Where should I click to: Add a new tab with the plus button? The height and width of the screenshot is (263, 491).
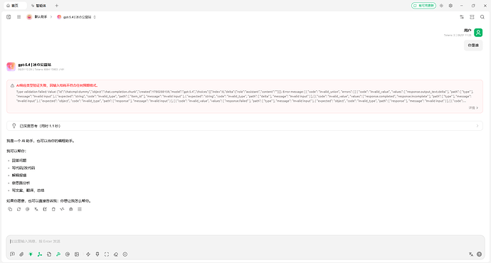click(x=57, y=6)
